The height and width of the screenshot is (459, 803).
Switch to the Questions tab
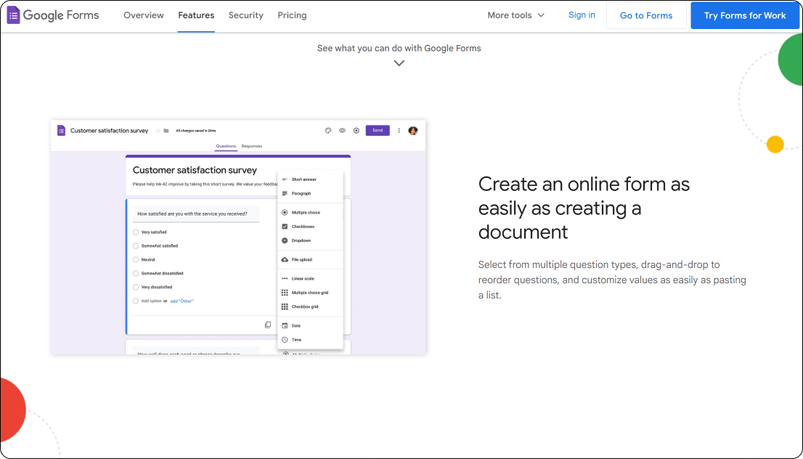click(226, 146)
